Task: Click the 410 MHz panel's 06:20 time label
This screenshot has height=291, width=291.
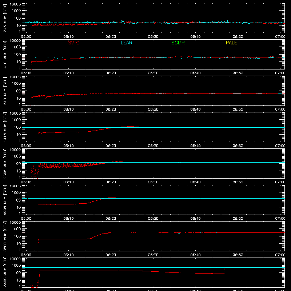Action: [111, 73]
